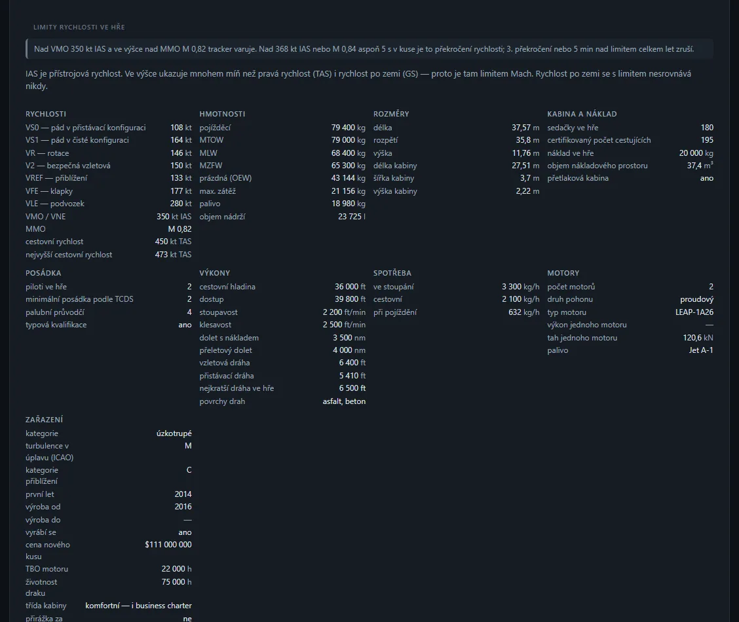The width and height of the screenshot is (739, 622).
Task: Click the komfortní — i business charter value
Action: pyautogui.click(x=139, y=606)
